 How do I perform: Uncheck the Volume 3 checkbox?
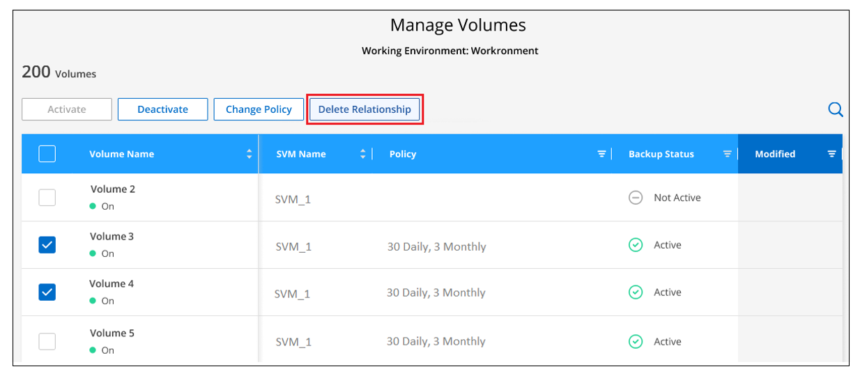(47, 245)
